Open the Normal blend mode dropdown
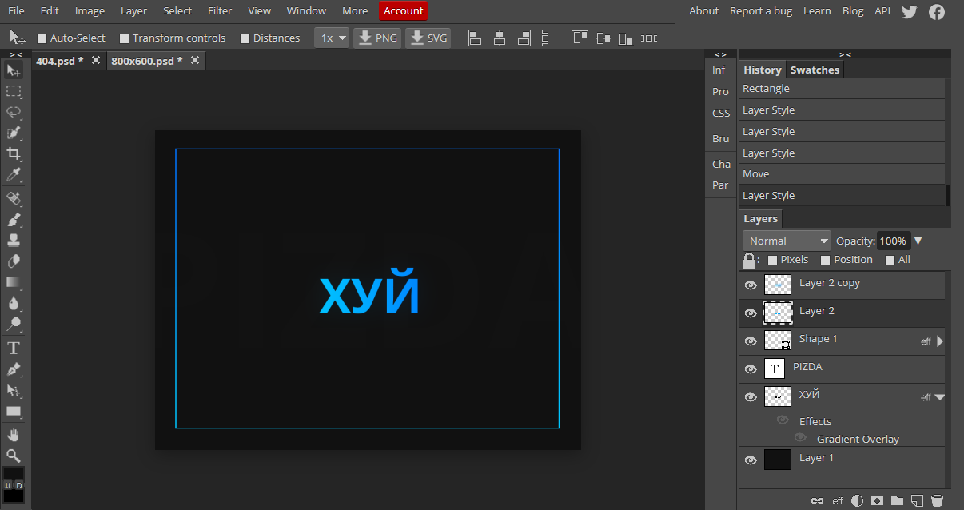The width and height of the screenshot is (964, 510). pyautogui.click(x=787, y=241)
